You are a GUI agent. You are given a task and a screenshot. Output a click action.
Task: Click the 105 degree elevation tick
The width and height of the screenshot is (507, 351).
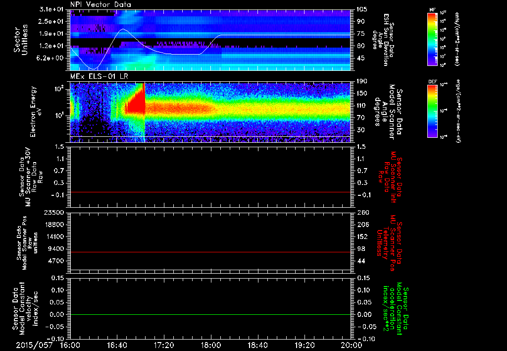pos(361,9)
